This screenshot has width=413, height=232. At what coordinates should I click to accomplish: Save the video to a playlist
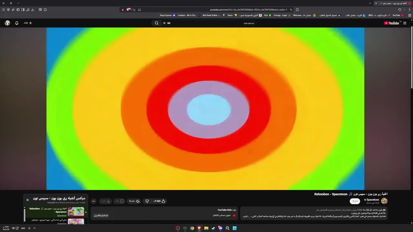point(119,201)
